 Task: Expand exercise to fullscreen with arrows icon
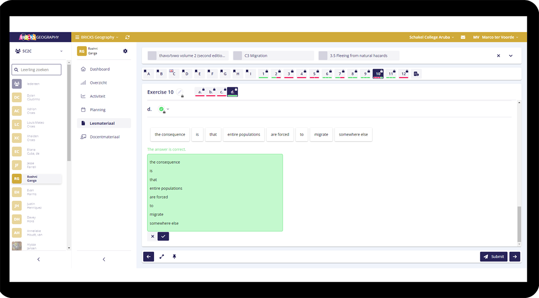coord(162,257)
